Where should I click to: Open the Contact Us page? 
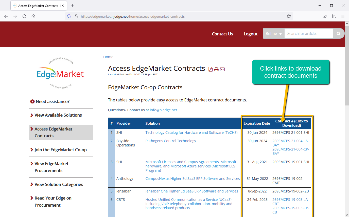tap(222, 34)
